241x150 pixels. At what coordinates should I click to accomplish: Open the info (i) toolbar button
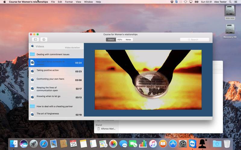(x=44, y=40)
